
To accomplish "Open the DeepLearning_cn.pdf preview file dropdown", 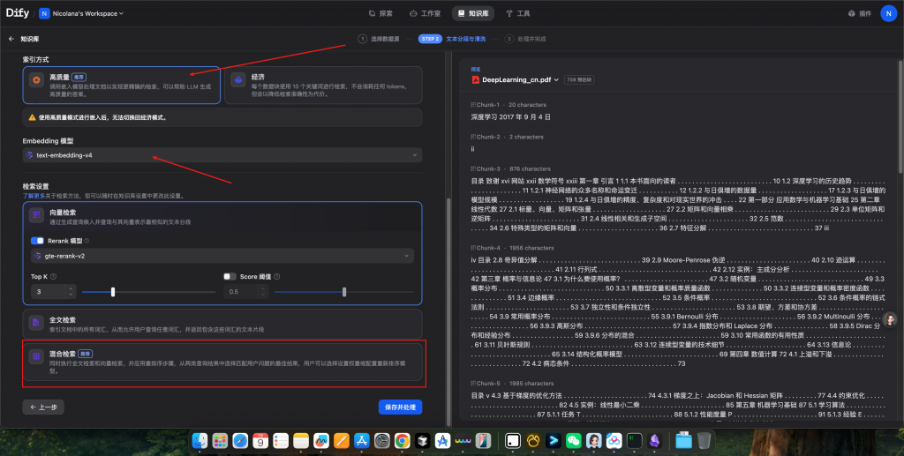I will [x=516, y=79].
